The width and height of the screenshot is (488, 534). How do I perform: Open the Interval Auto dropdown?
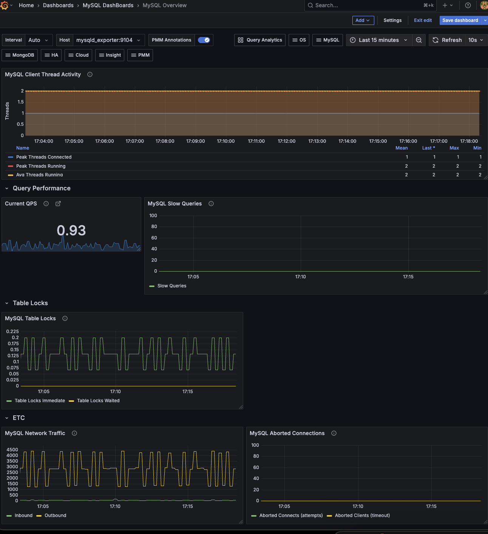tap(38, 40)
